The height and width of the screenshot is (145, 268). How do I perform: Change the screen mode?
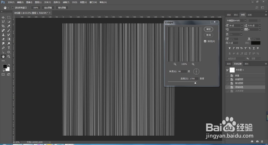(9, 75)
